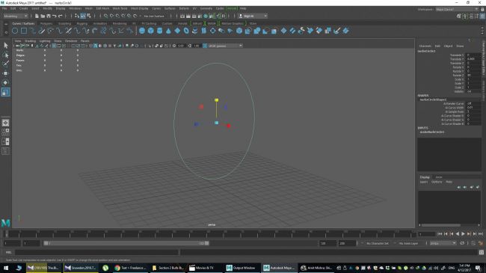Toggle the auto keyframe button

[473, 244]
